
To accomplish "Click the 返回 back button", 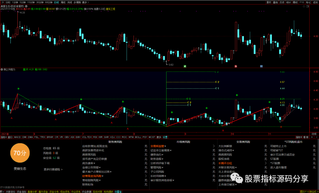I will pos(315,2).
